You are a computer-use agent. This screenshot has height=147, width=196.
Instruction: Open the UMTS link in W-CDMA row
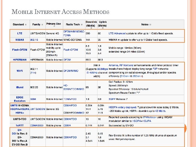[x=14, y=106]
